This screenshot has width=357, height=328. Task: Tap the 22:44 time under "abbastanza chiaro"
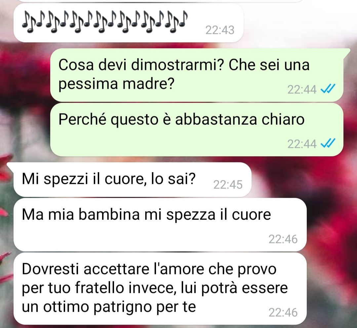pyautogui.click(x=302, y=144)
